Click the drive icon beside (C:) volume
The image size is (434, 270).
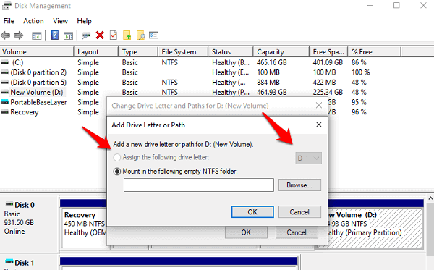tap(4, 62)
